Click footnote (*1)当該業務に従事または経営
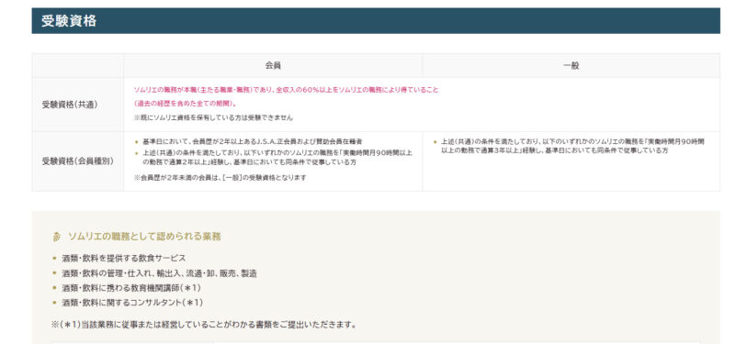735x344 pixels. (204, 325)
